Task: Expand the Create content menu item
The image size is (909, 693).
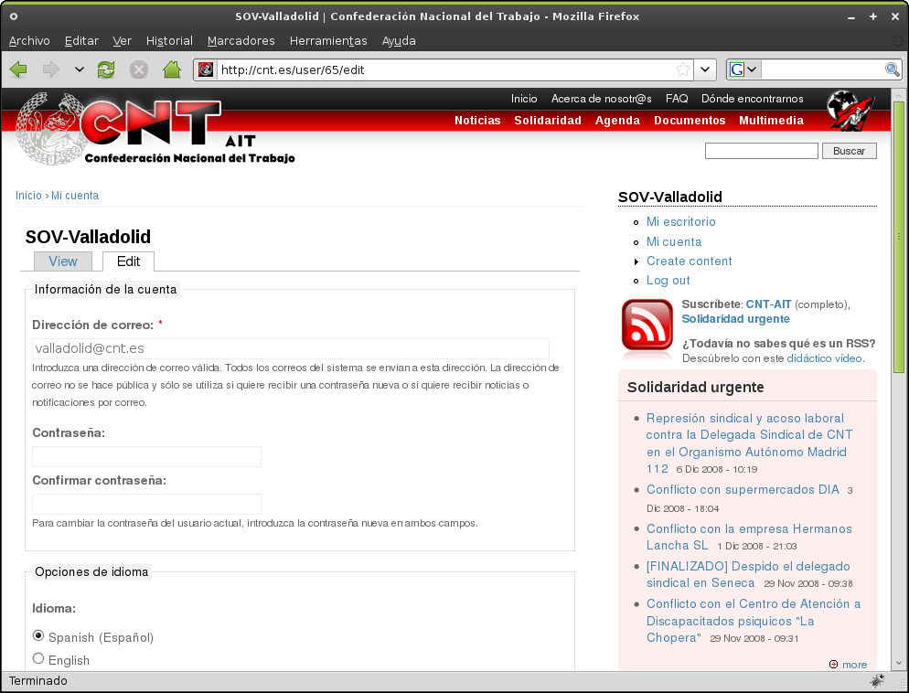Action: pyautogui.click(x=690, y=261)
